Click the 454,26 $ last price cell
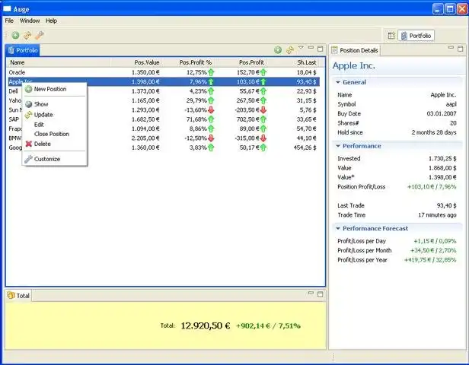Image resolution: width=469 pixels, height=365 pixels. [x=305, y=148]
